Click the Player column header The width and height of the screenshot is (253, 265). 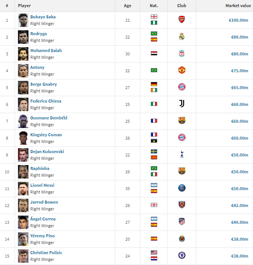tap(24, 6)
